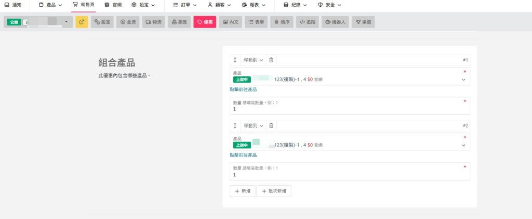The width and height of the screenshot is (532, 219).
Task: Open the 金流 payment settings
Action: point(128,22)
